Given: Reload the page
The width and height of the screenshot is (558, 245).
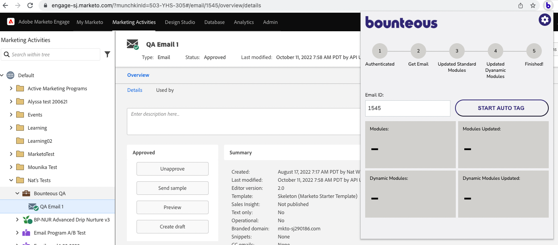Looking at the screenshot, I should coord(30,5).
